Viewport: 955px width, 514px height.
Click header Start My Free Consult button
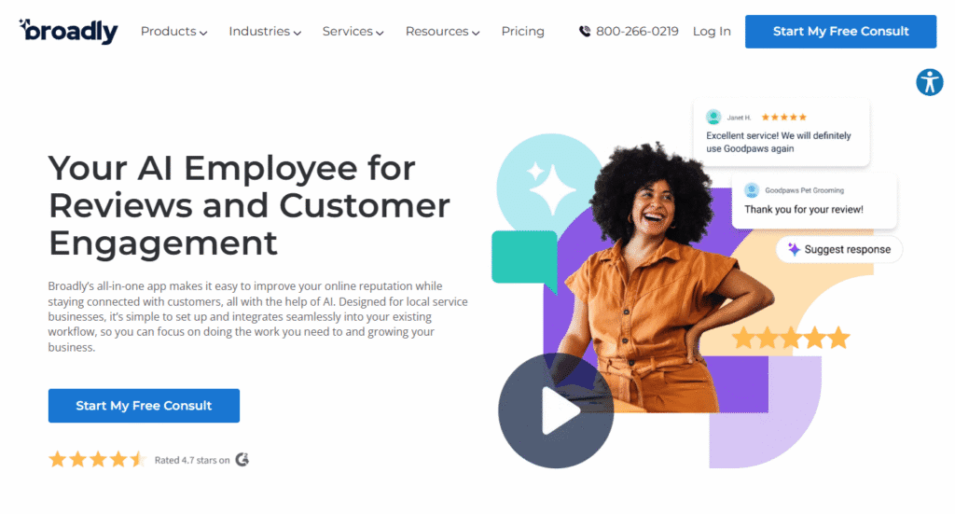click(840, 32)
